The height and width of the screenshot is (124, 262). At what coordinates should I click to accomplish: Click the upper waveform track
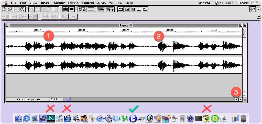[x=124, y=46]
